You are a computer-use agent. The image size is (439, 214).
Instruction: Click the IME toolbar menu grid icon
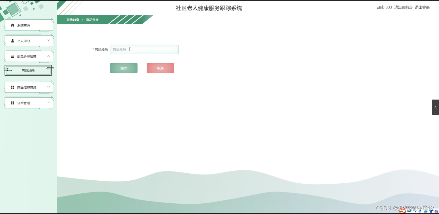point(437,211)
